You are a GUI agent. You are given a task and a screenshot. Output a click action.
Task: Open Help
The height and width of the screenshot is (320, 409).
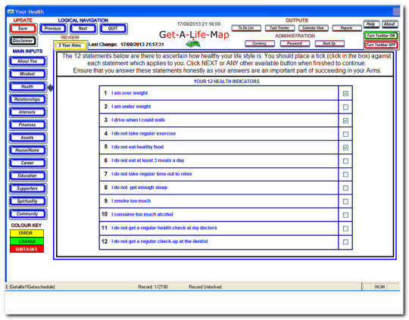[x=371, y=24]
